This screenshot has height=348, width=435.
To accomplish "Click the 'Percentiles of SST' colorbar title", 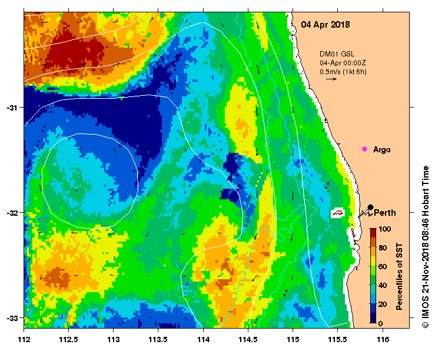I will 399,276.
